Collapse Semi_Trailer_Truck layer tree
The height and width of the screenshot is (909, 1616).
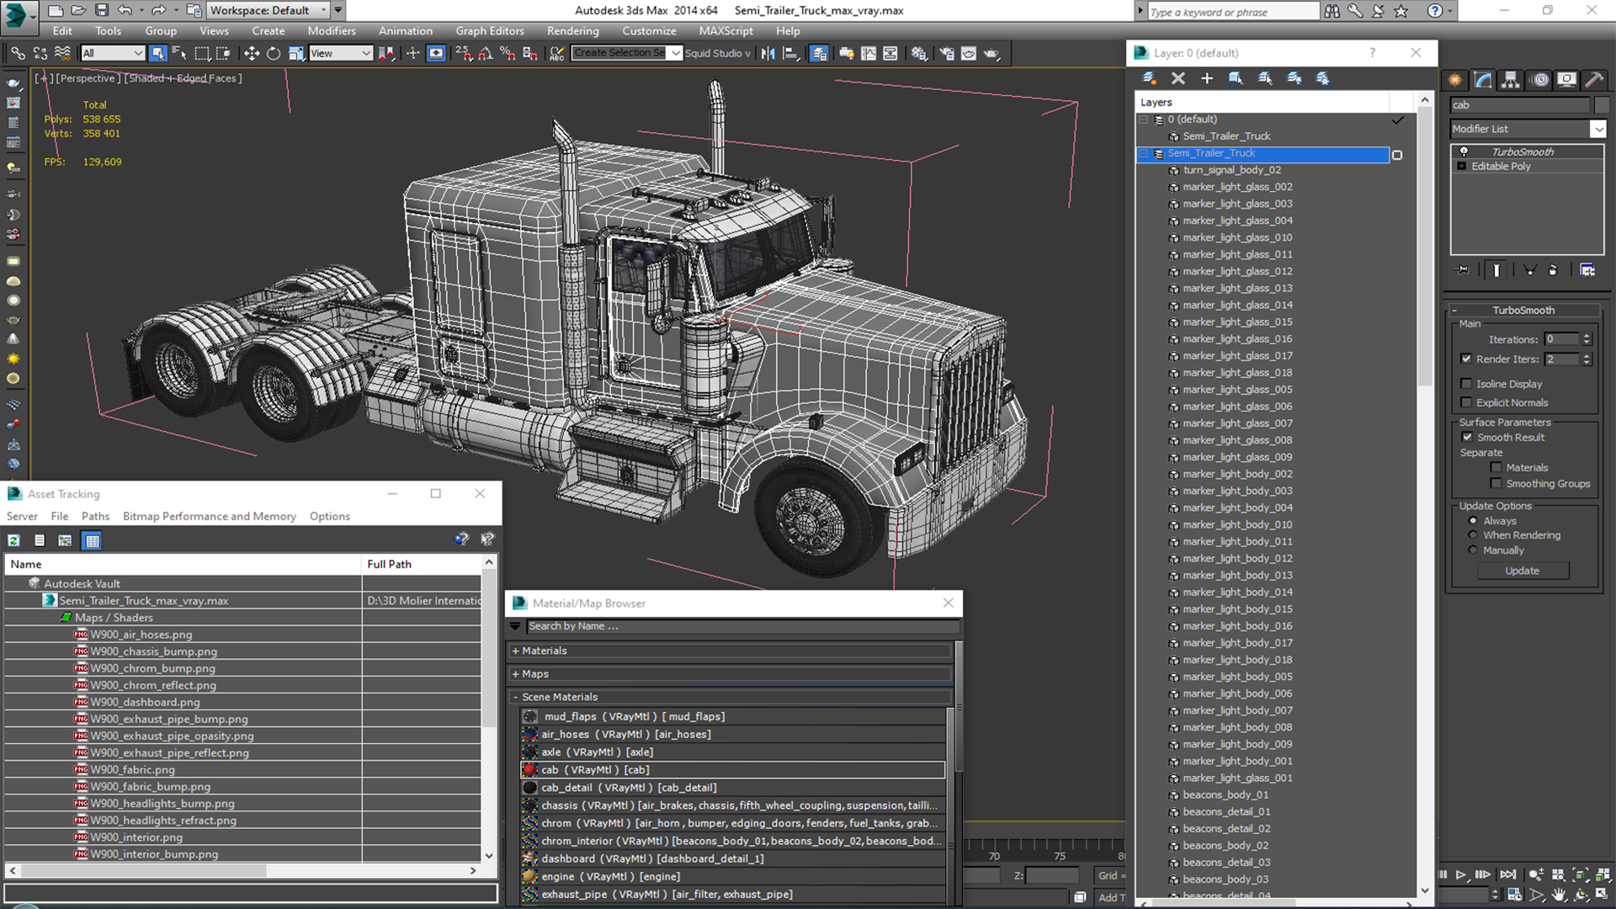[1144, 153]
